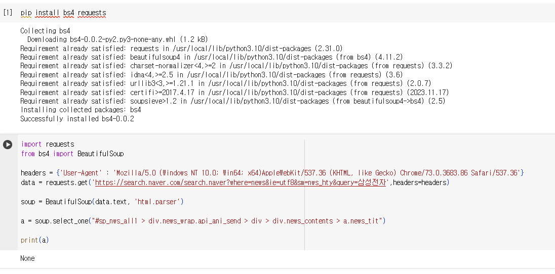Click the certifi requirement output line
This screenshot has width=555, height=274.
click(234, 93)
